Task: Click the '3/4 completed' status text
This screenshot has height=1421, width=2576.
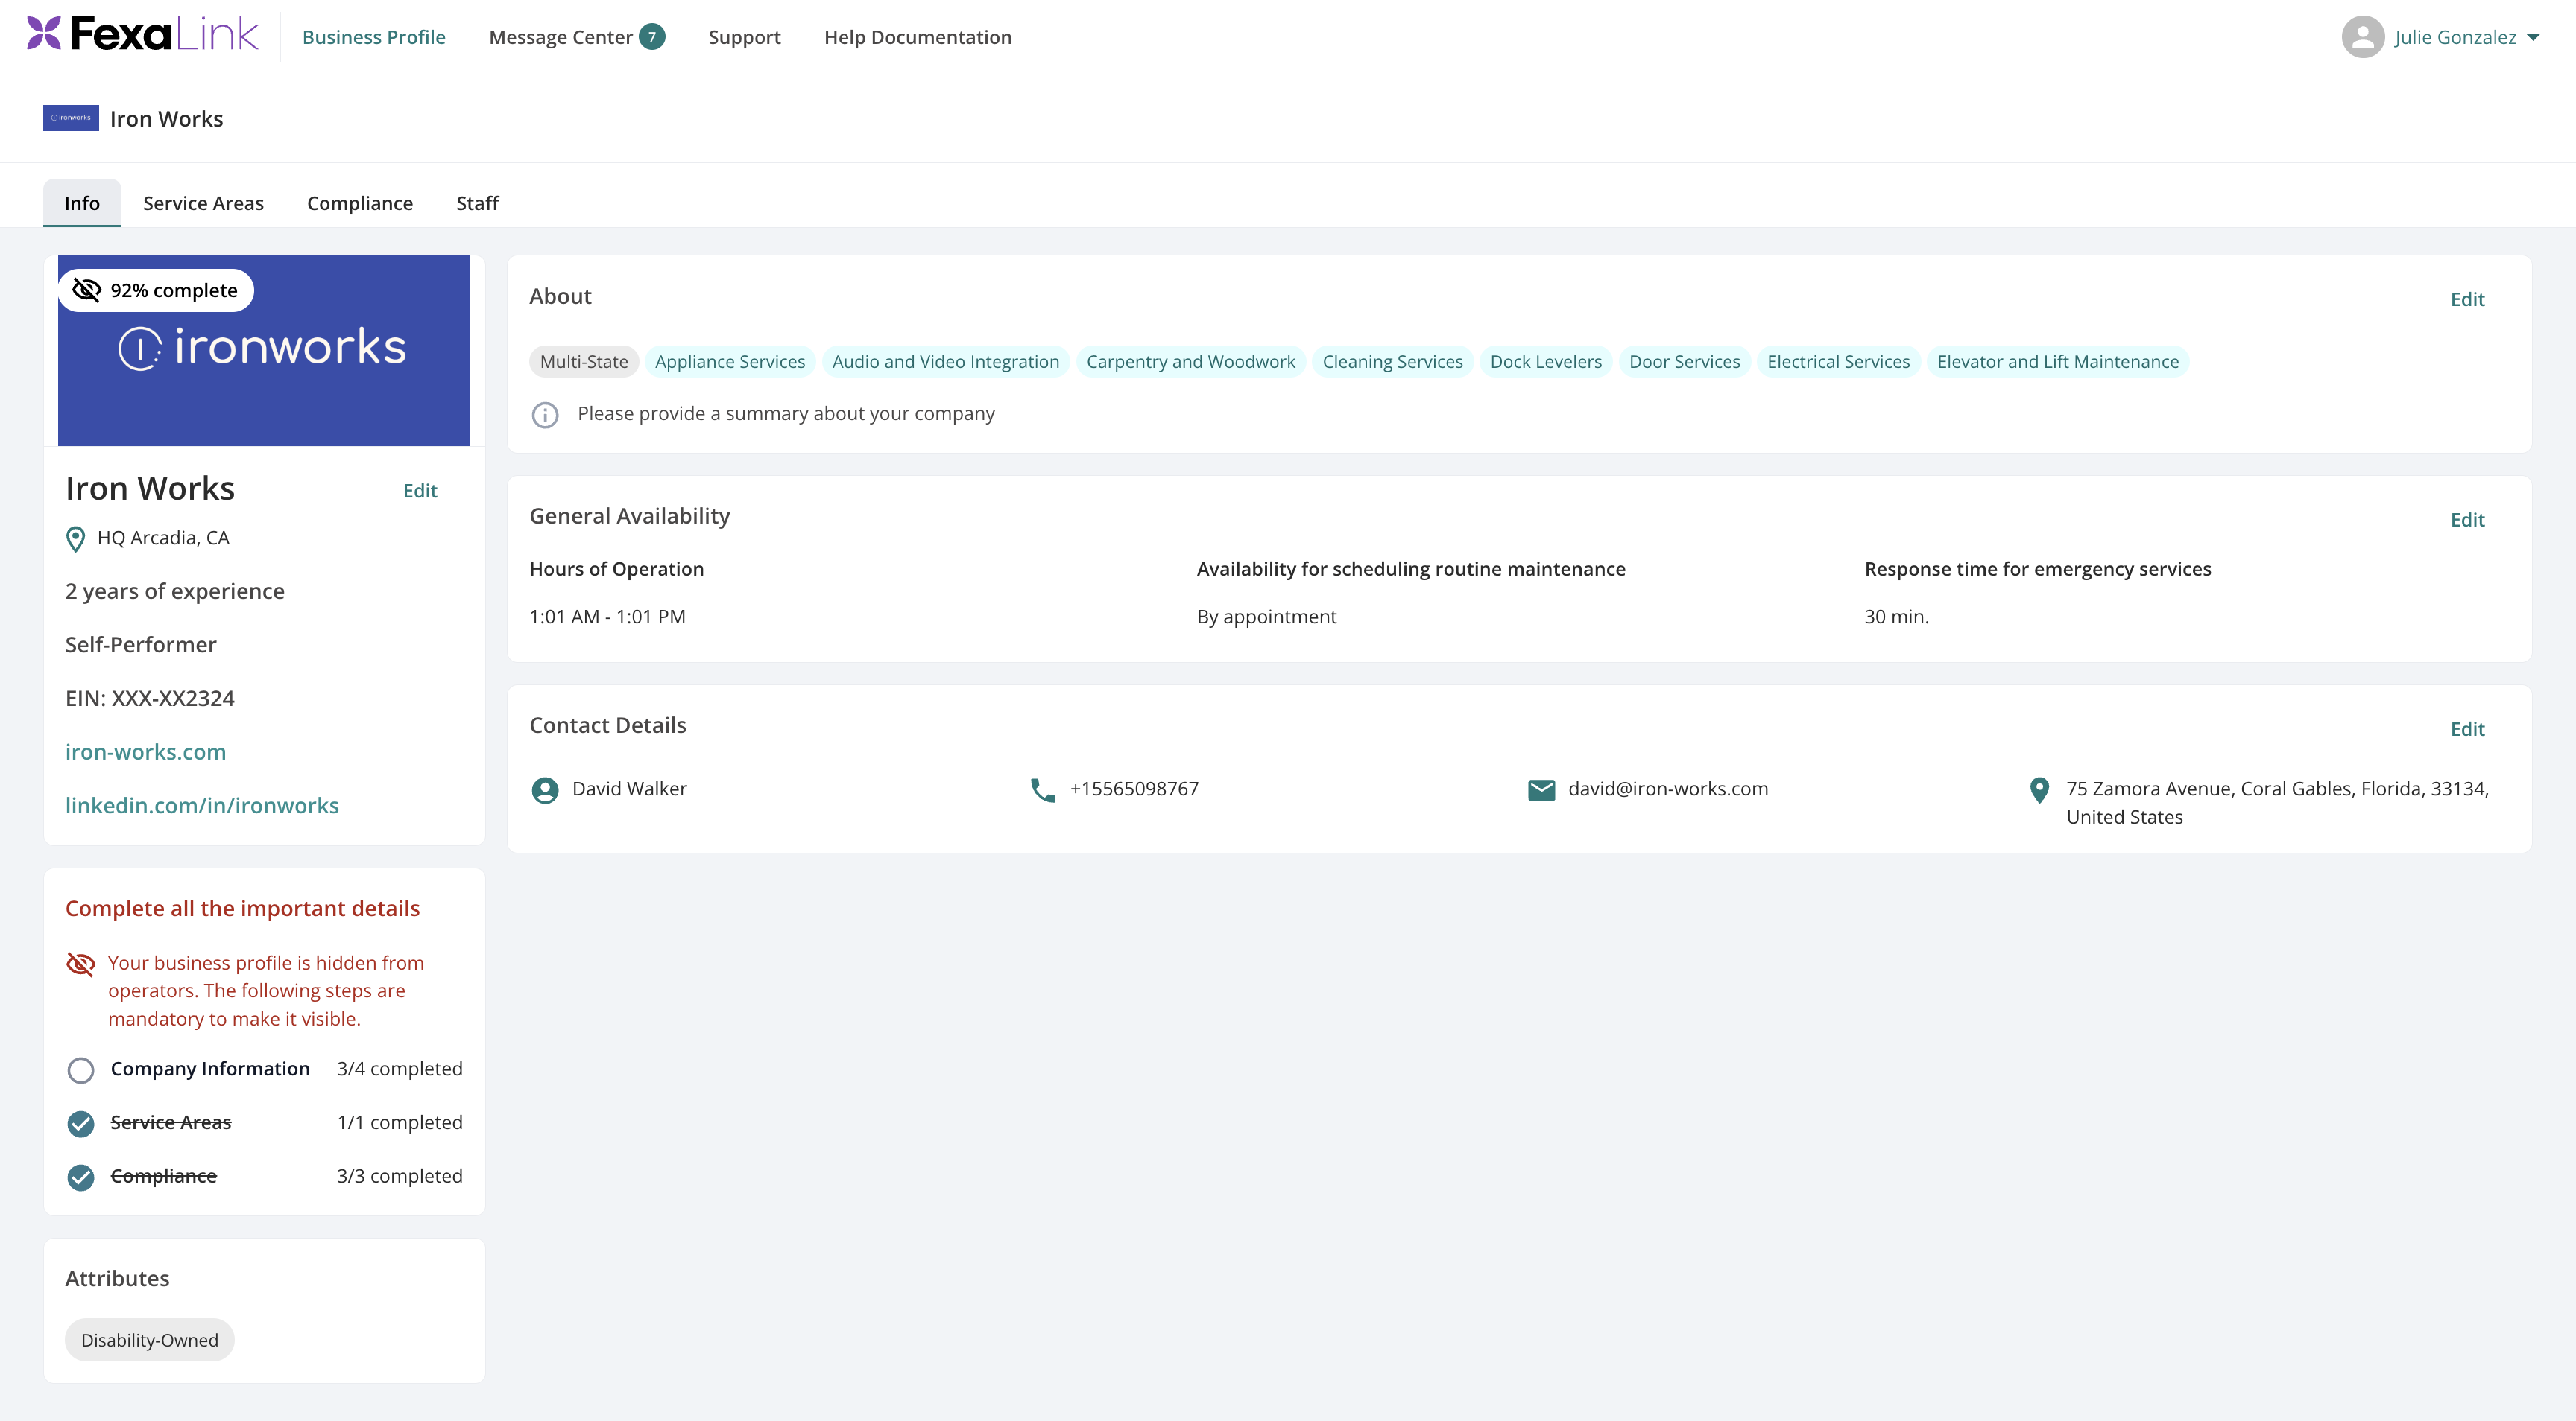Action: point(400,1068)
